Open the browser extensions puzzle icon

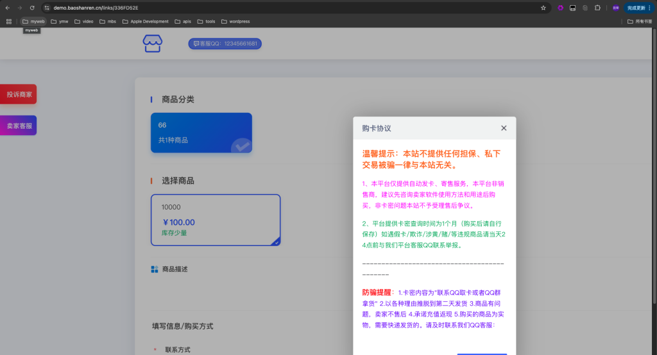pos(598,8)
